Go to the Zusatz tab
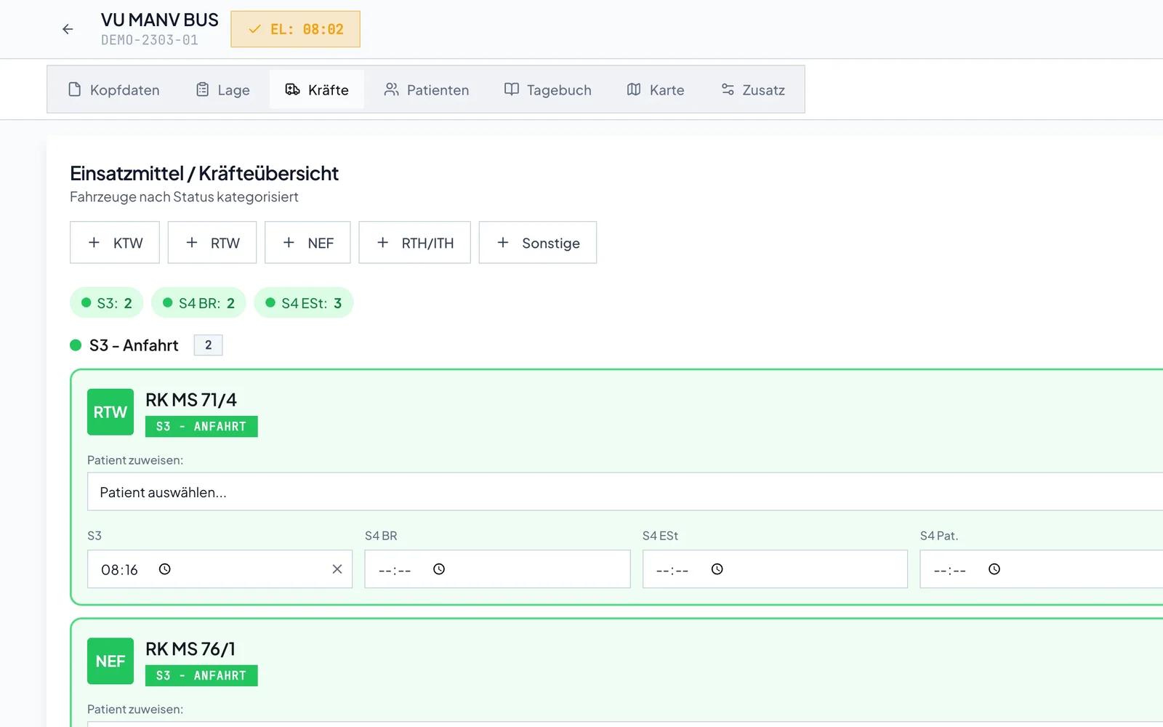 point(753,89)
